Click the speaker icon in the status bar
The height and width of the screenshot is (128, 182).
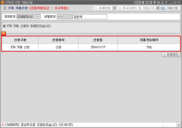point(3,125)
